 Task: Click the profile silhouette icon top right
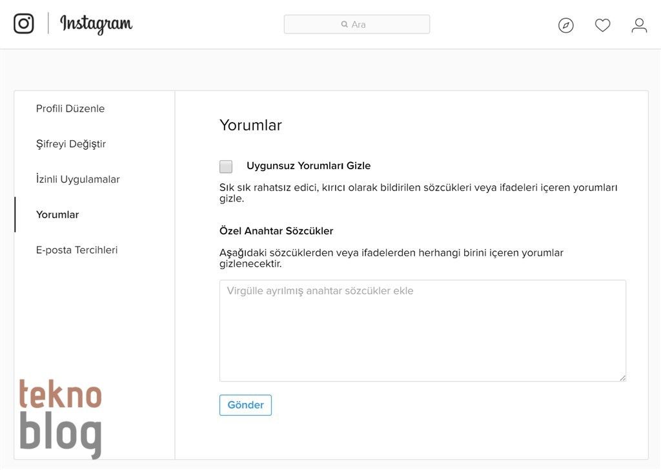coord(639,26)
